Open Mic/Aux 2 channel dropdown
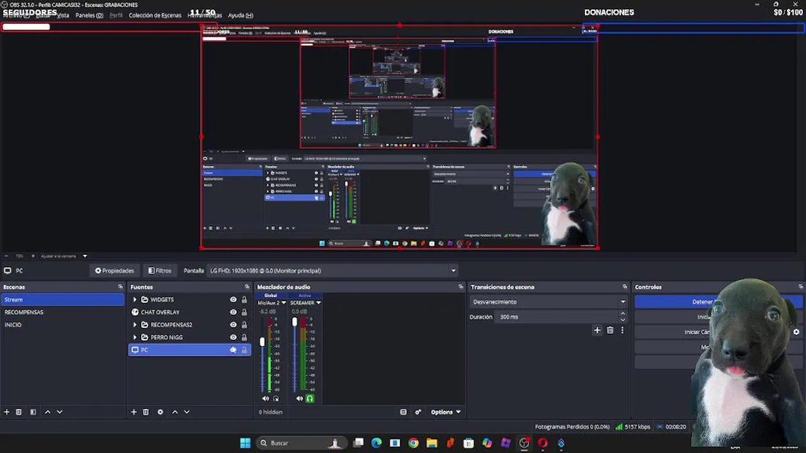Image resolution: width=806 pixels, height=453 pixels. point(284,303)
